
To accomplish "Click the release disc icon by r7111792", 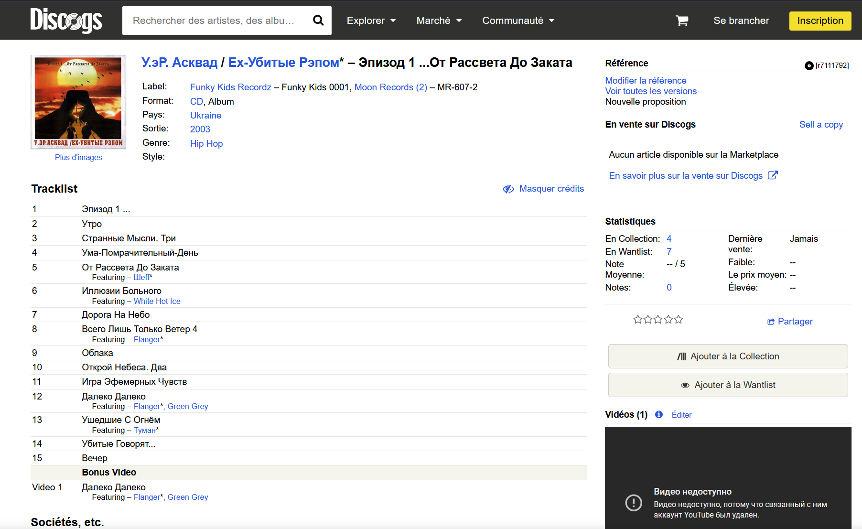I will [x=809, y=65].
